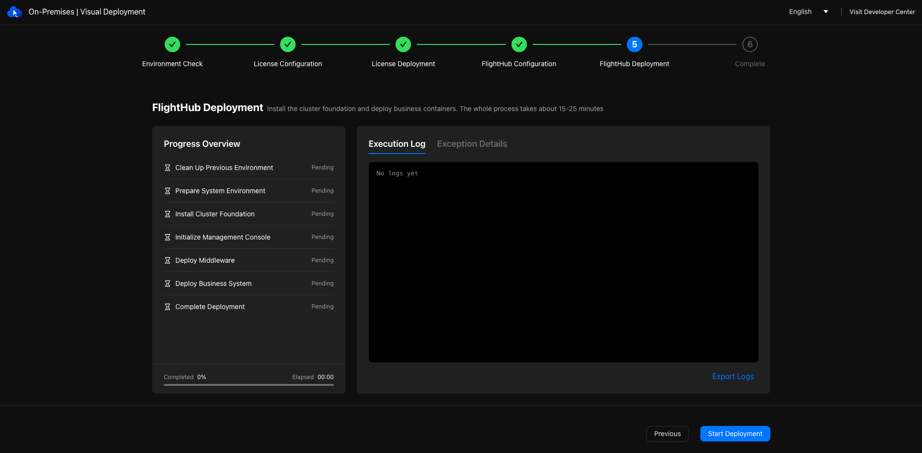Click the "Progress Overview" heading

point(202,144)
